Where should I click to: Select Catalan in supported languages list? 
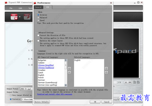[41, 63]
